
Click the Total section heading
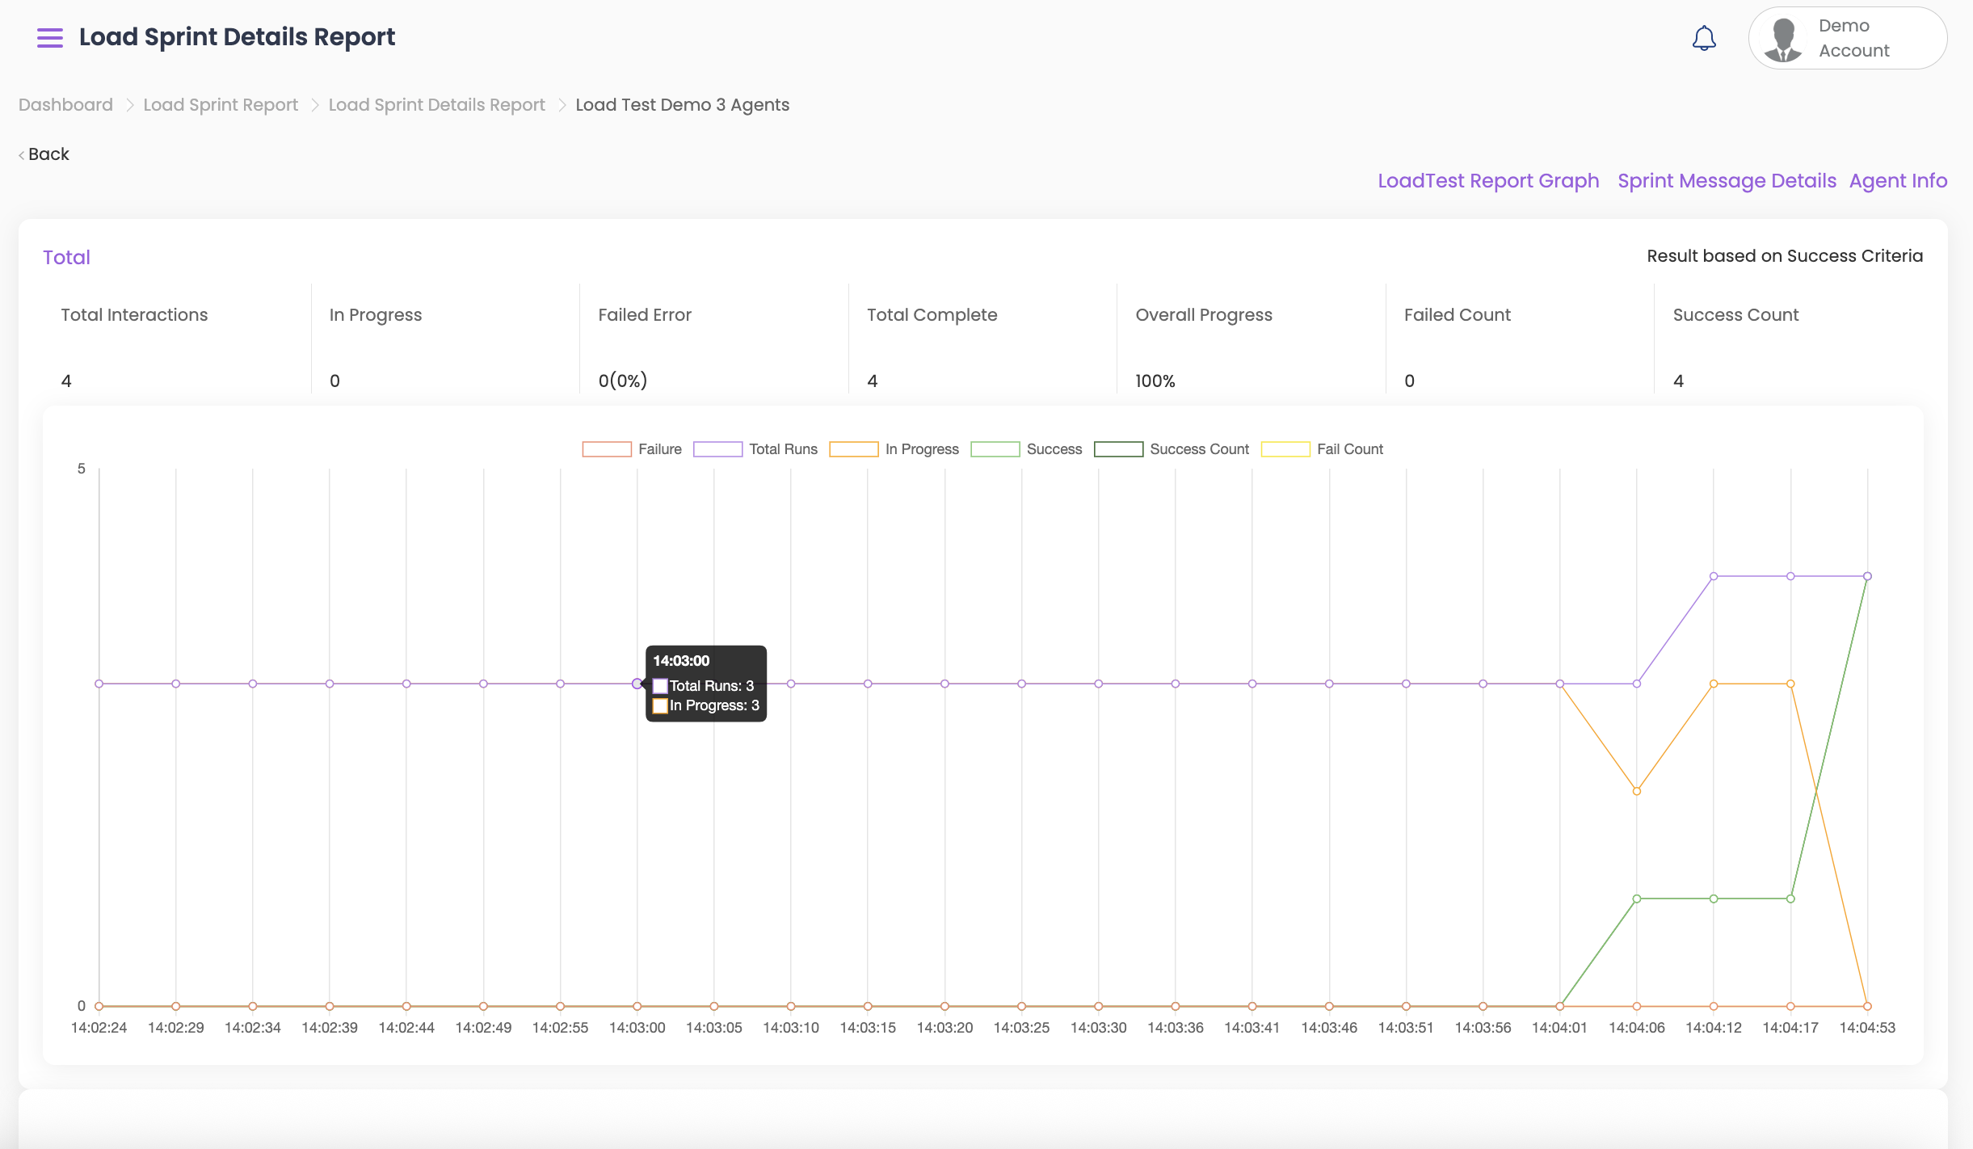click(66, 258)
